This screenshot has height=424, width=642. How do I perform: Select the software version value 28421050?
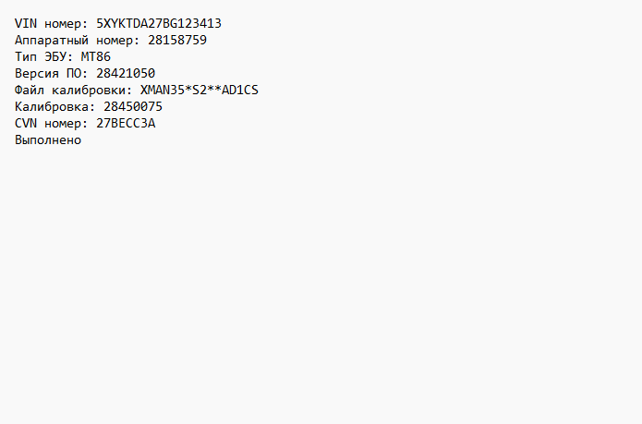click(126, 73)
